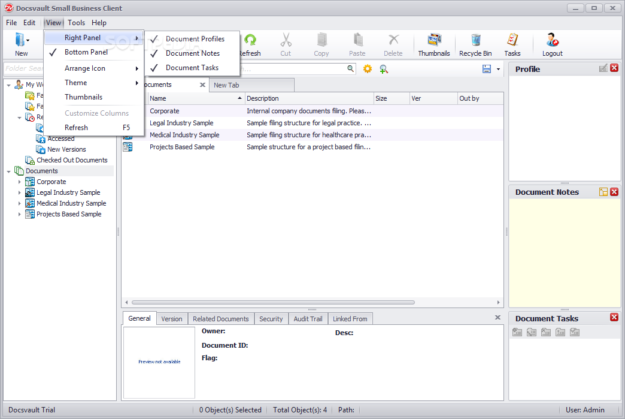The width and height of the screenshot is (625, 419).
Task: Switch to the Linked From tab
Action: tap(350, 319)
